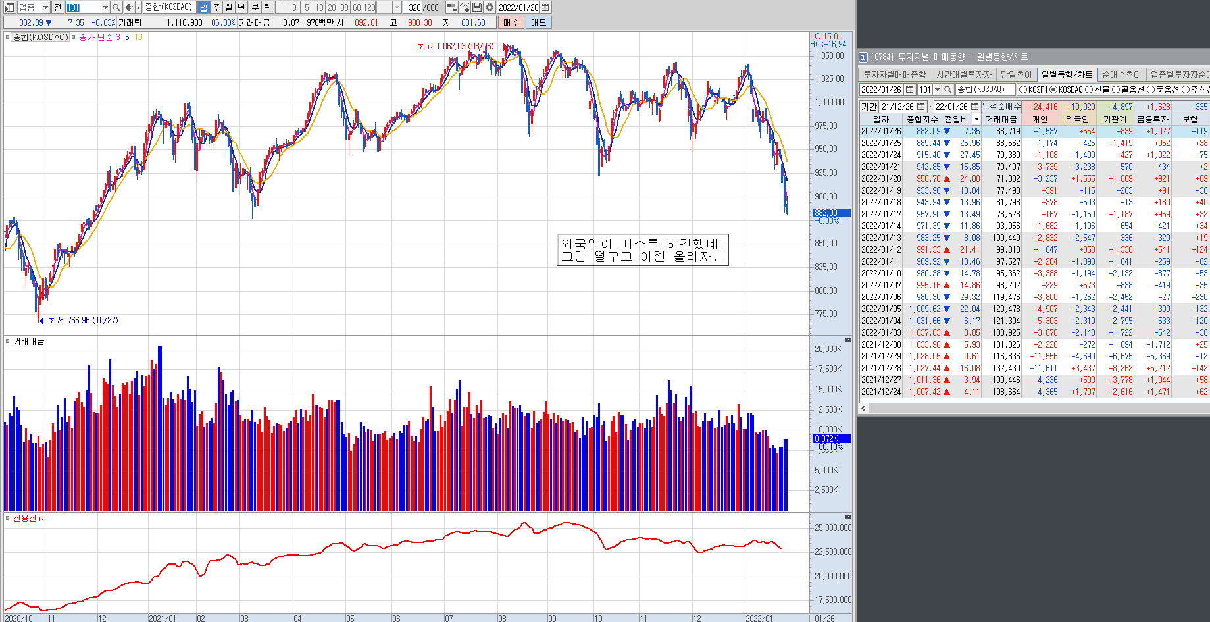Open chart settings gear icon
The height and width of the screenshot is (622, 1210).
tap(490, 7)
